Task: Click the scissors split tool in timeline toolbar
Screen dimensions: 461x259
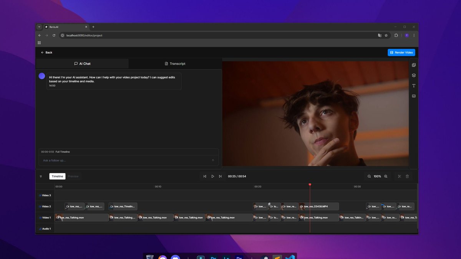Action: (x=400, y=176)
